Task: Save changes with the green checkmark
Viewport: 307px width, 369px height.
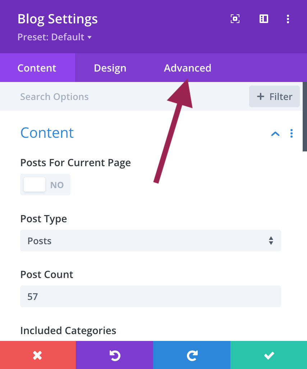Action: coord(269,355)
